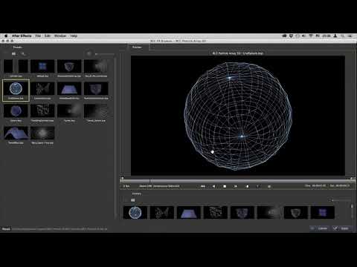
Task: Open the Edit menu
Action: coord(48,36)
